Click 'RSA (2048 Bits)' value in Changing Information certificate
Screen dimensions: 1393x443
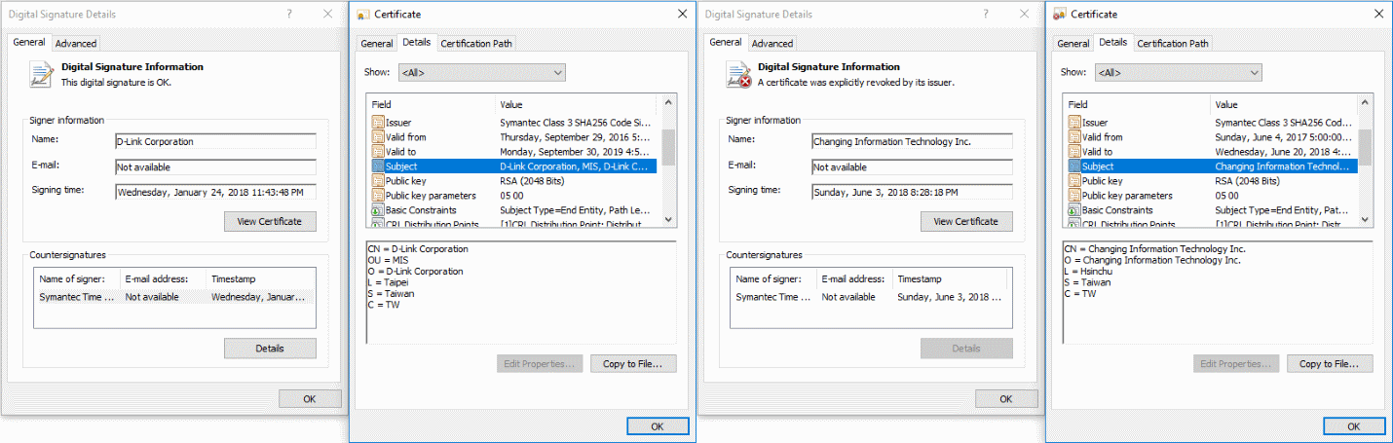click(1247, 181)
